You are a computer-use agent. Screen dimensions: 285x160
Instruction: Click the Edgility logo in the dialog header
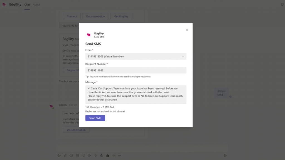(88, 34)
